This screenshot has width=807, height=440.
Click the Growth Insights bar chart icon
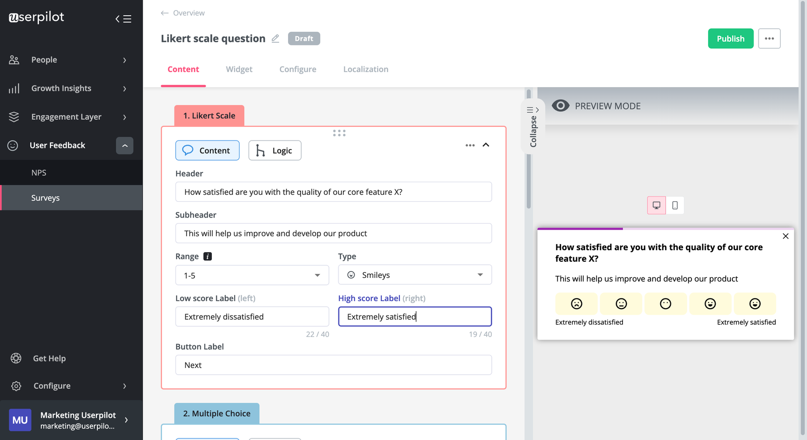coord(14,89)
